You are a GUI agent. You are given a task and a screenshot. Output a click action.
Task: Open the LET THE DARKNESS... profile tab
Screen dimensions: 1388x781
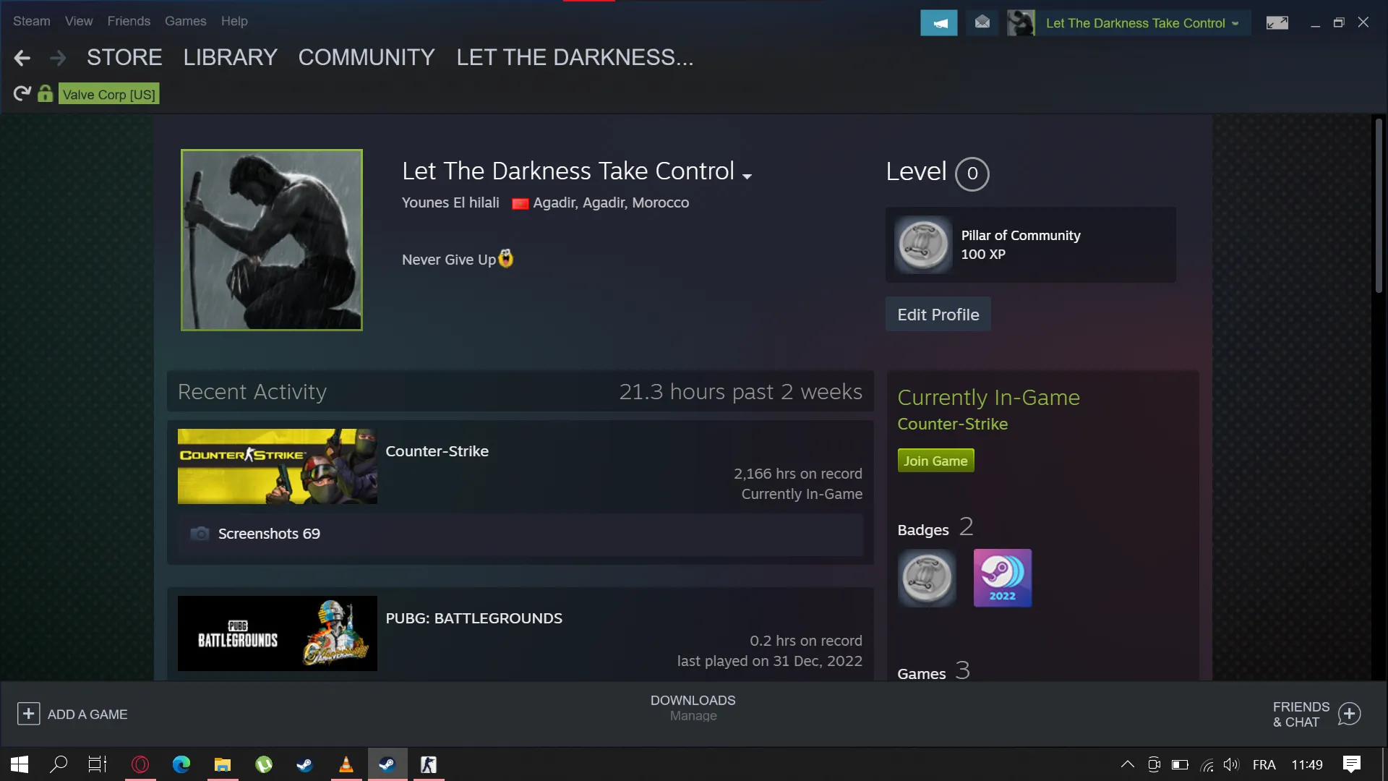(575, 57)
